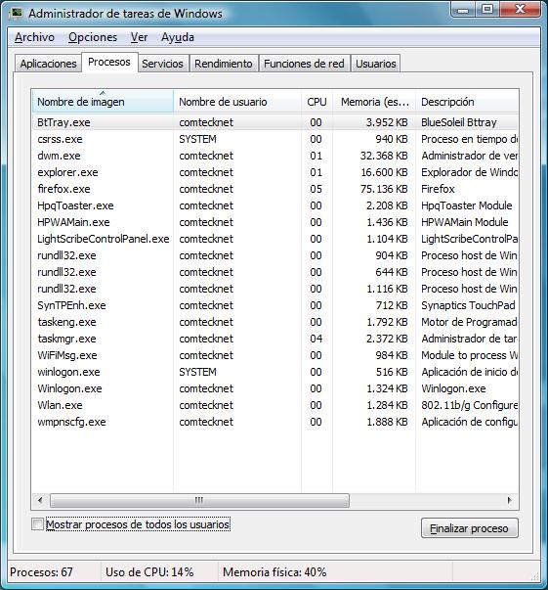Select the winlogon.exe SYSTEM process
Image resolution: width=548 pixels, height=590 pixels.
click(x=274, y=372)
